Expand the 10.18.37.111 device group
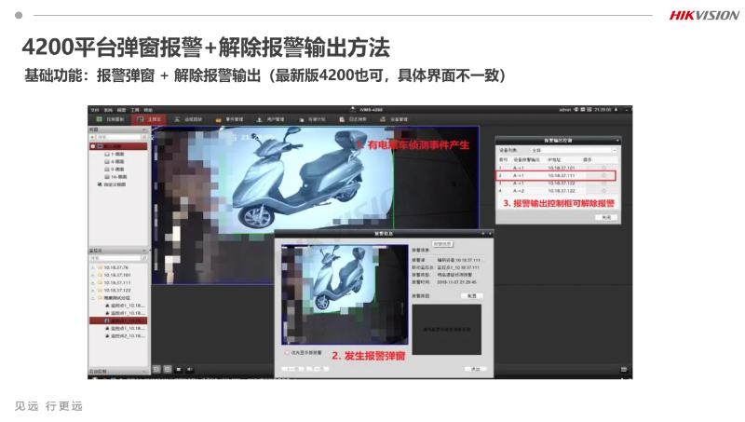 coord(92,283)
